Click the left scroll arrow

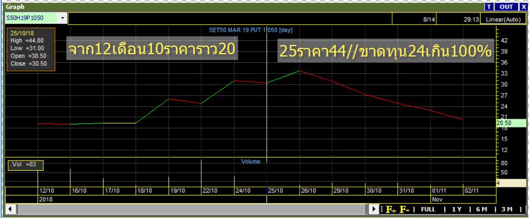[x=10, y=209]
